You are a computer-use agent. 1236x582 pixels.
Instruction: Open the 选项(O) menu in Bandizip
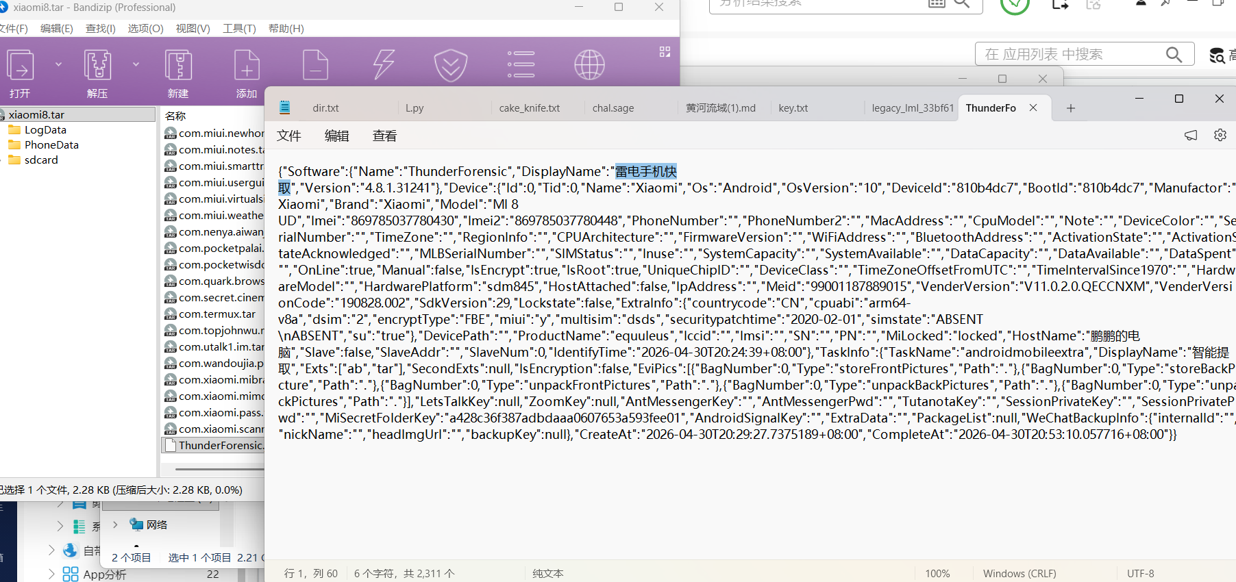click(145, 29)
